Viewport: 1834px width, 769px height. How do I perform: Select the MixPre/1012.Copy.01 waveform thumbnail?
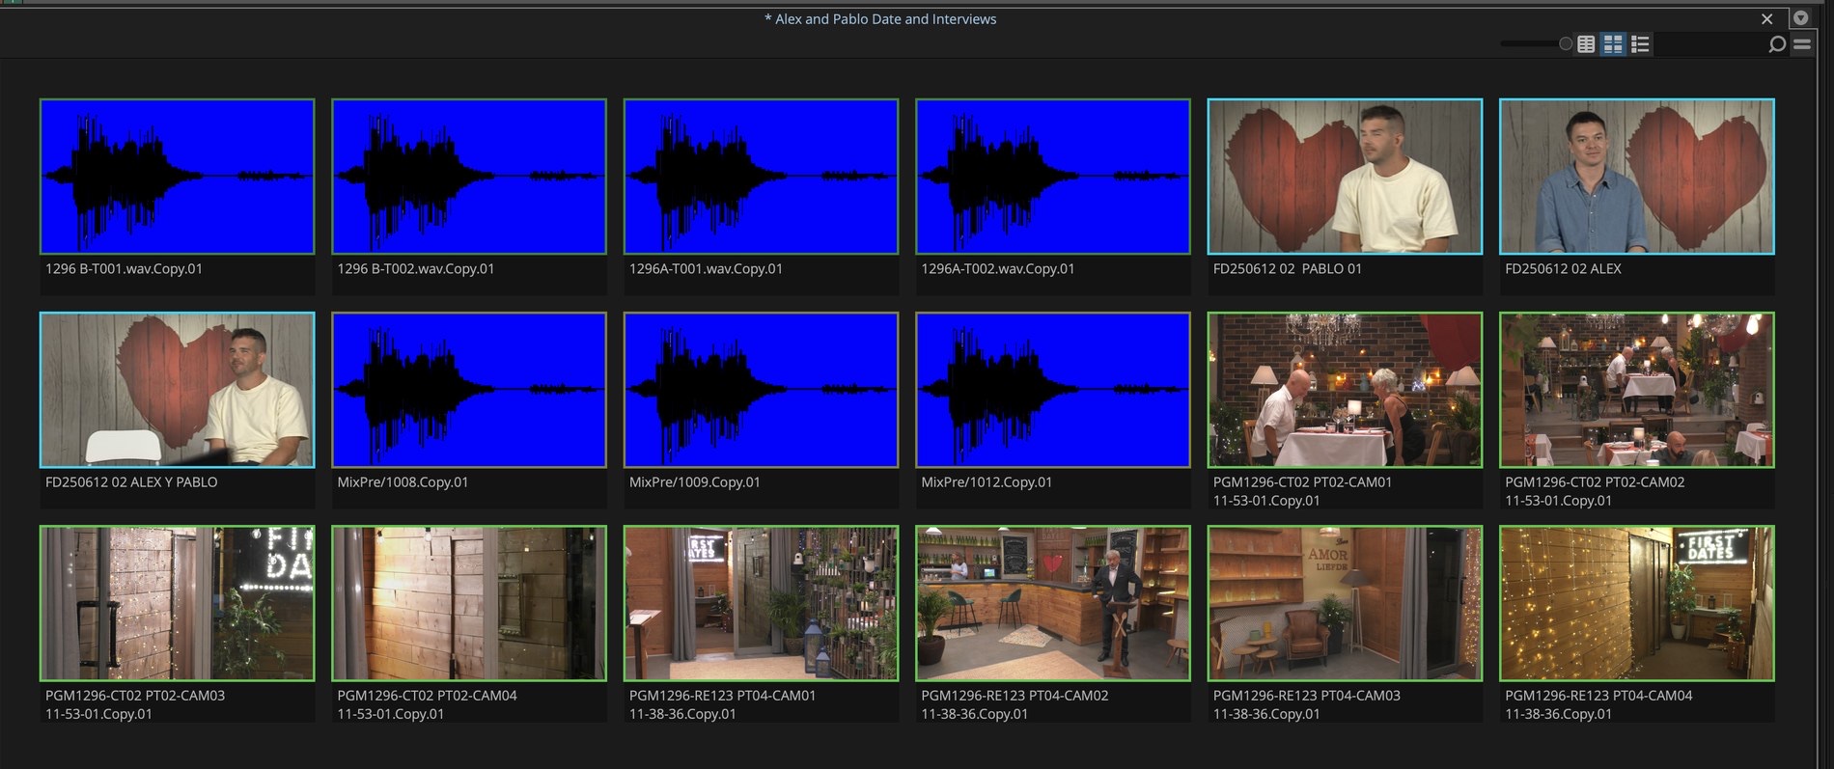1053,390
